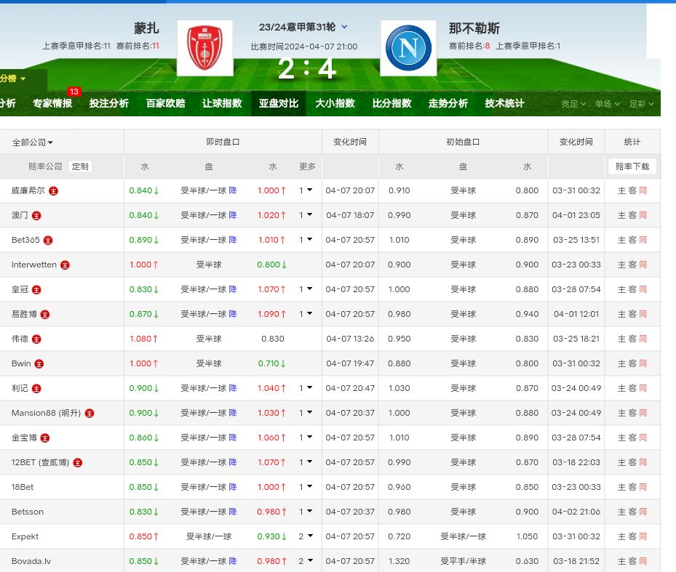Click the red 13 badge on 专家情报
This screenshot has width=676, height=572.
click(x=73, y=92)
